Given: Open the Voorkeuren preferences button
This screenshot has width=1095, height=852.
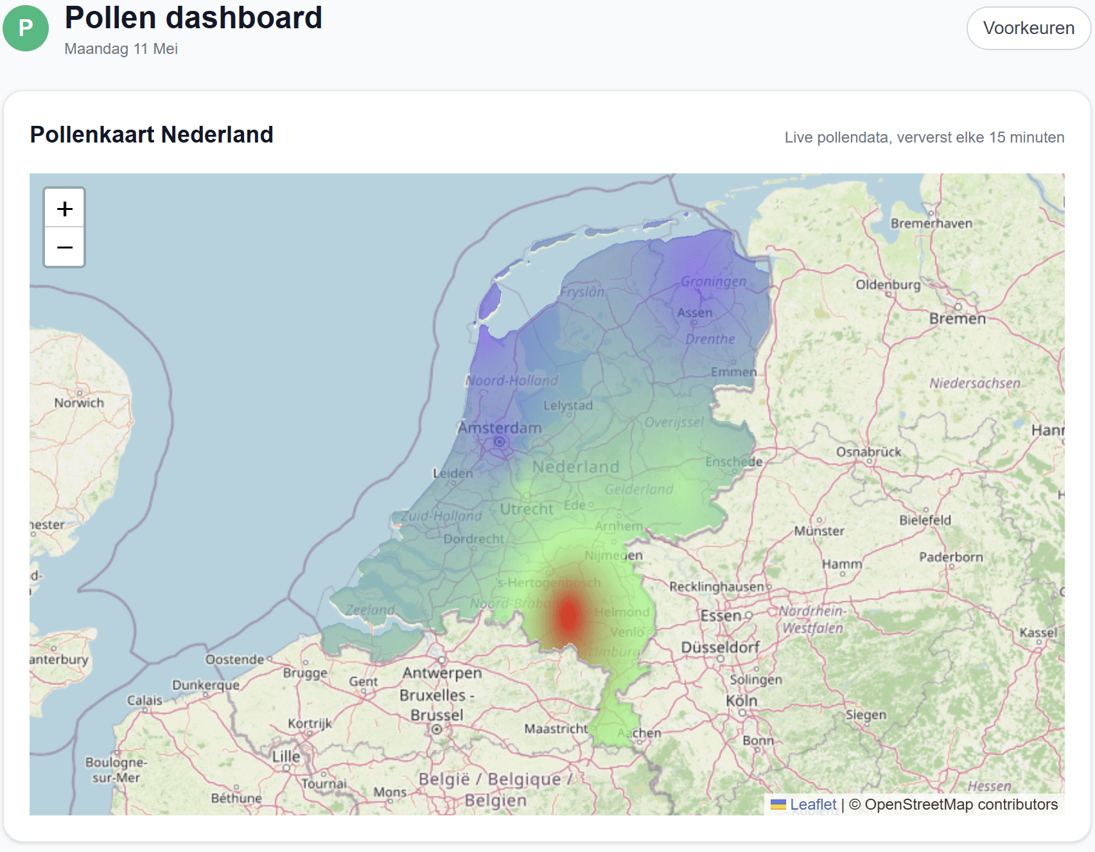Looking at the screenshot, I should click(x=1028, y=28).
